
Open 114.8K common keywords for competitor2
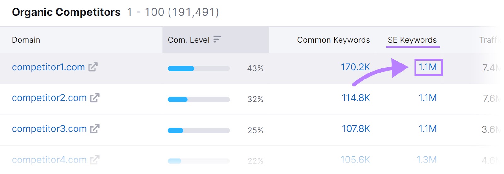coord(356,98)
